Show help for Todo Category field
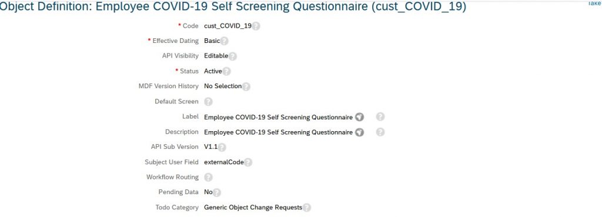Image resolution: width=602 pixels, height=217 pixels. coord(306,208)
